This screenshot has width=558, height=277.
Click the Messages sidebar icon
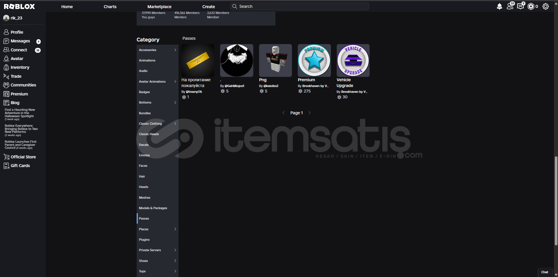tap(6, 41)
